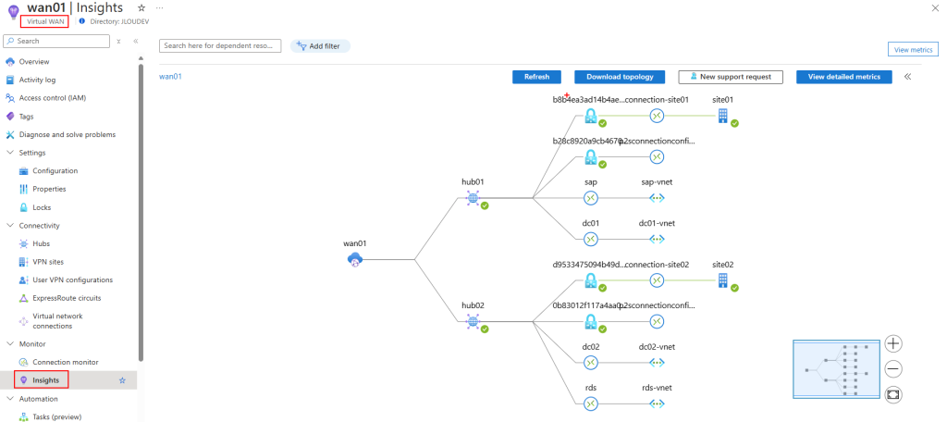
Task: Click the View metrics button
Action: (913, 50)
